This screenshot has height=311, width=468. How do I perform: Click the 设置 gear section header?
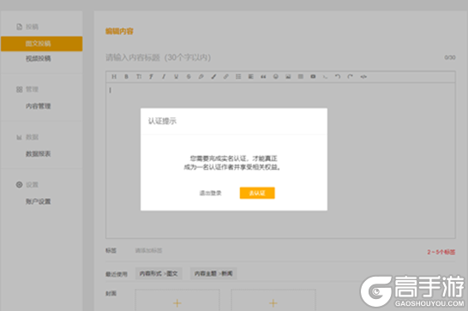[x=27, y=185]
